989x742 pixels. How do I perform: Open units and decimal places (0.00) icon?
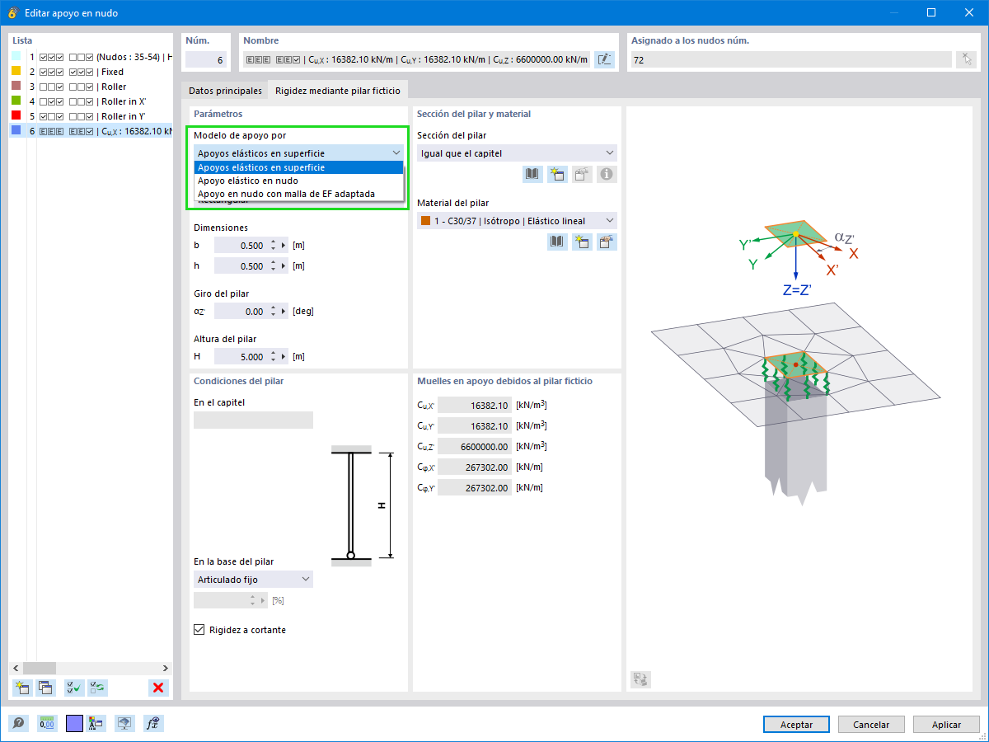(x=46, y=724)
